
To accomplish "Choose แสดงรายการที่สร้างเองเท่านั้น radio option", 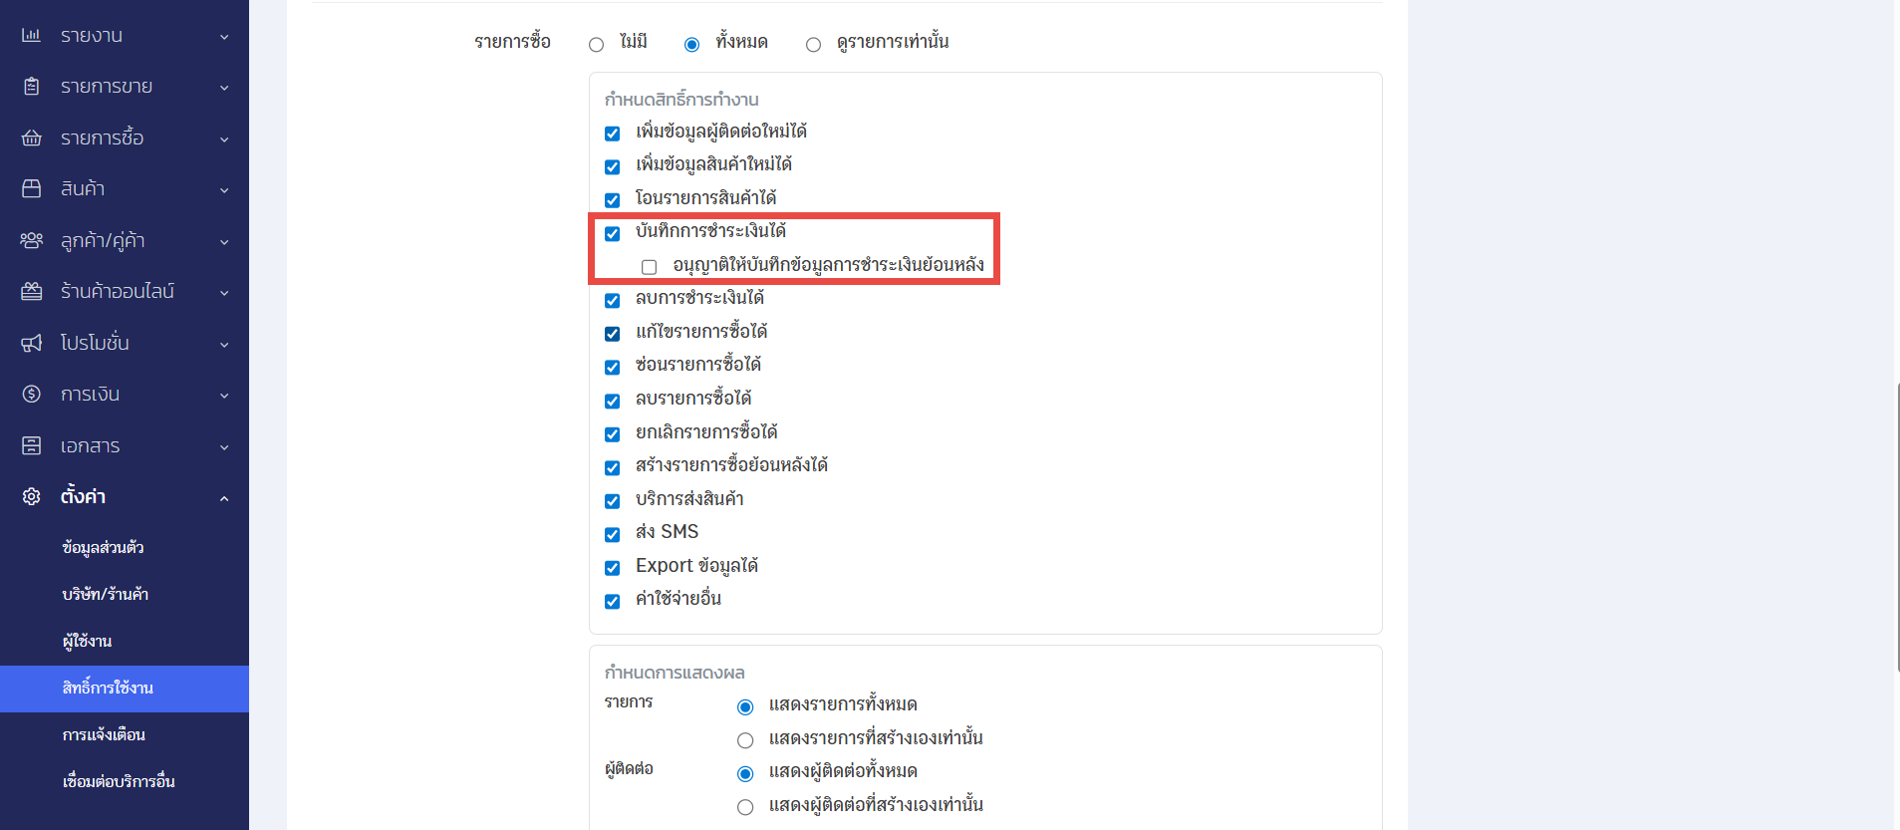I will (745, 740).
